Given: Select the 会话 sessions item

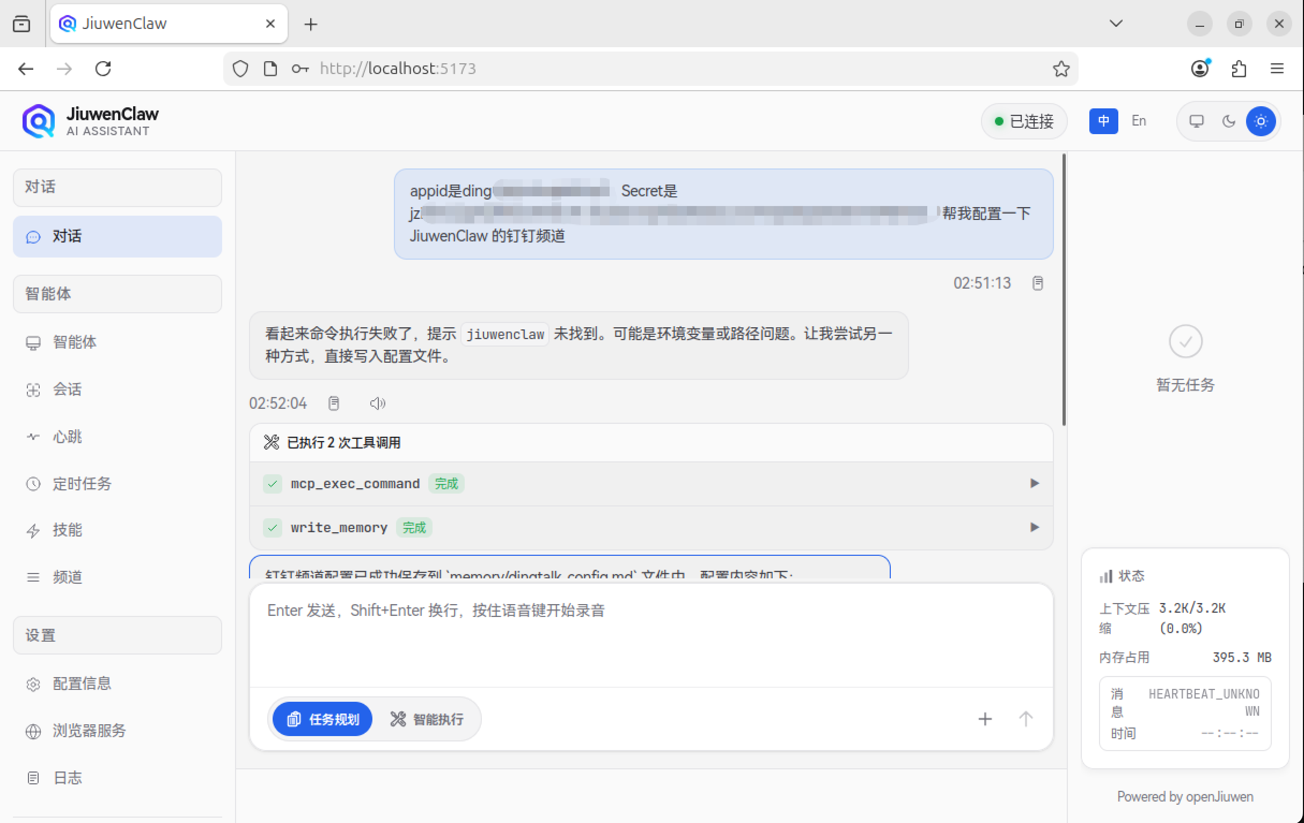Looking at the screenshot, I should [67, 390].
